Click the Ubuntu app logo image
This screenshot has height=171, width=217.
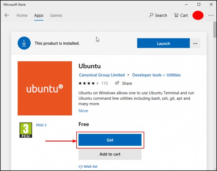point(45,88)
